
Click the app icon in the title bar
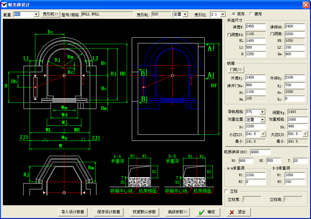4,4
